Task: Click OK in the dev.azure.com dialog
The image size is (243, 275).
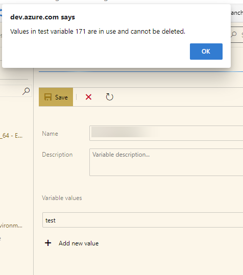Action: pyautogui.click(x=206, y=52)
